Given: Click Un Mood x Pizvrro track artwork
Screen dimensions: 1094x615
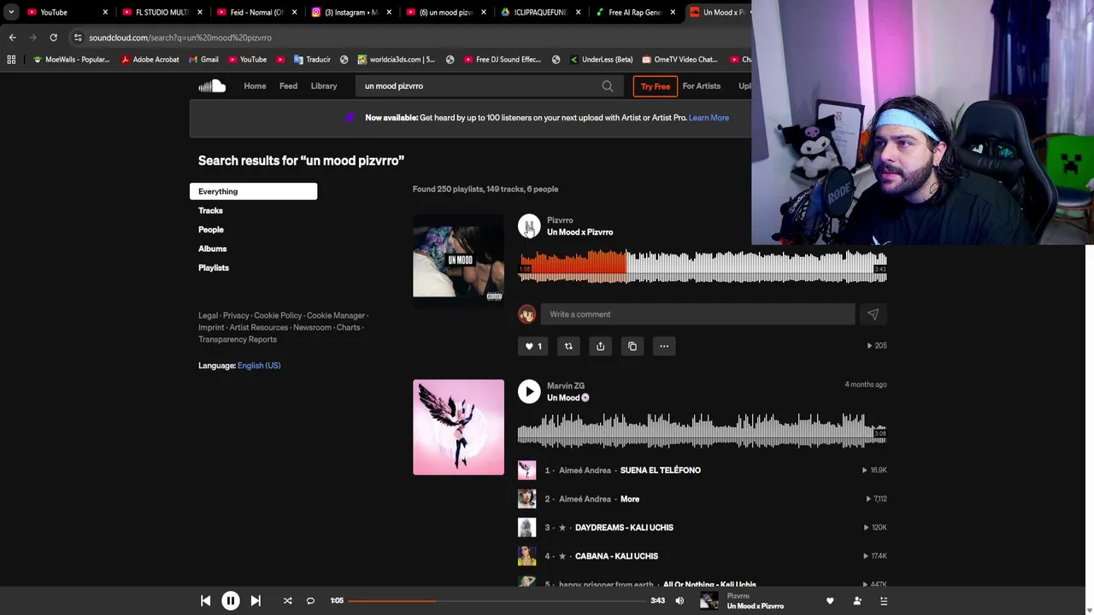Looking at the screenshot, I should coord(458,261).
